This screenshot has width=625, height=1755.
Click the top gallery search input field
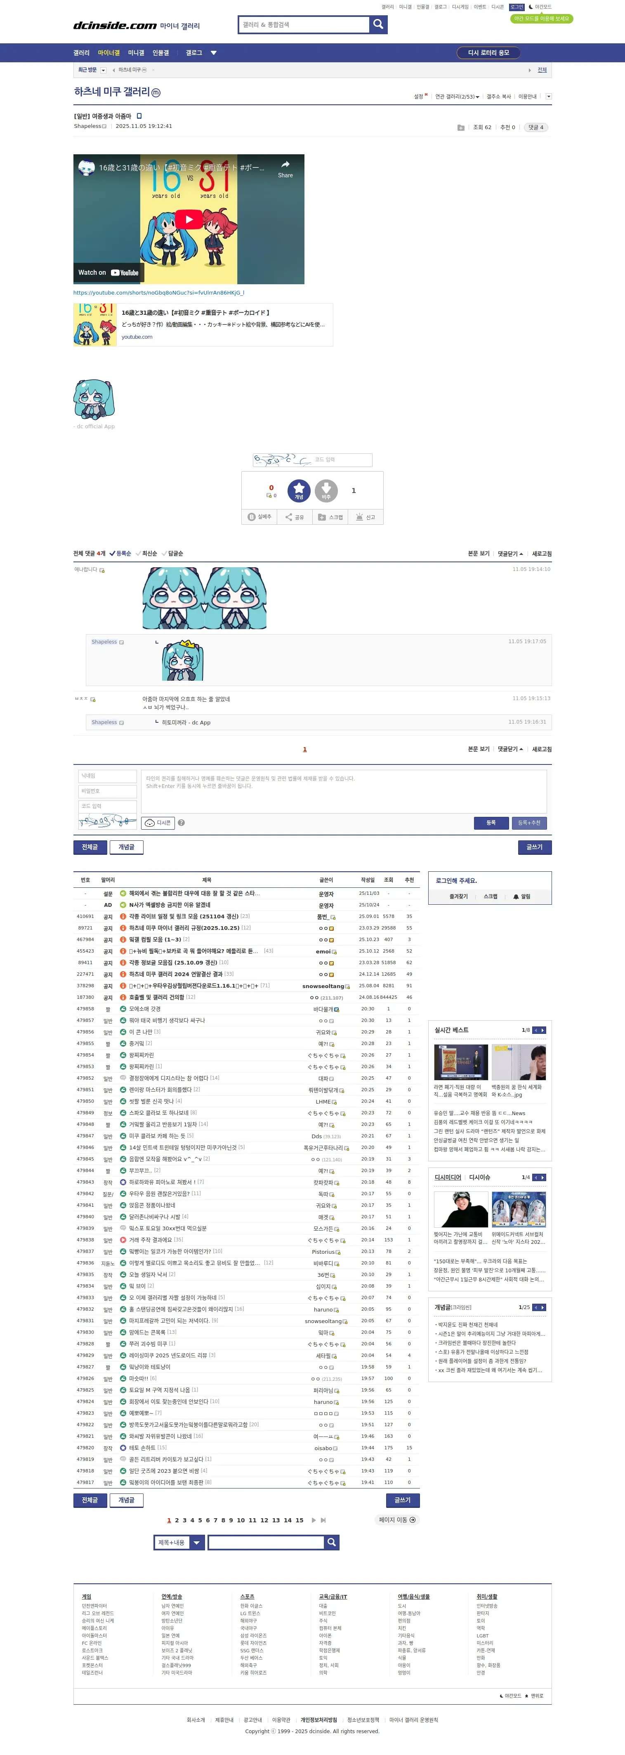[304, 24]
